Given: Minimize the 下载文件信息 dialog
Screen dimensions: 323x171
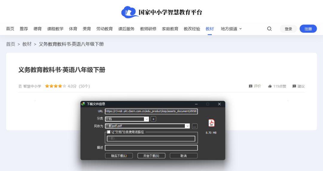Looking at the screenshot, I should point(196,104).
